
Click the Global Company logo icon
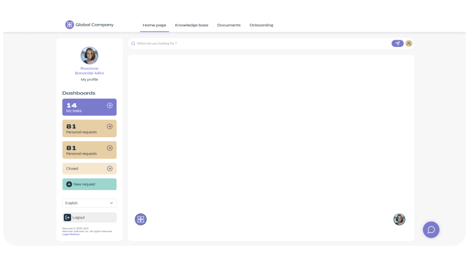(x=69, y=25)
